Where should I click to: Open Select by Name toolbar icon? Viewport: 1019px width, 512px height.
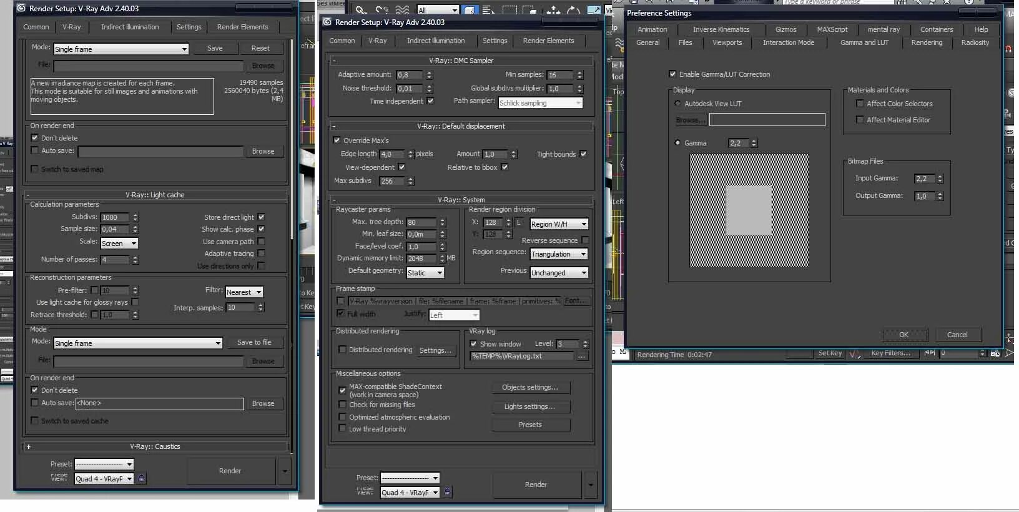pyautogui.click(x=488, y=10)
